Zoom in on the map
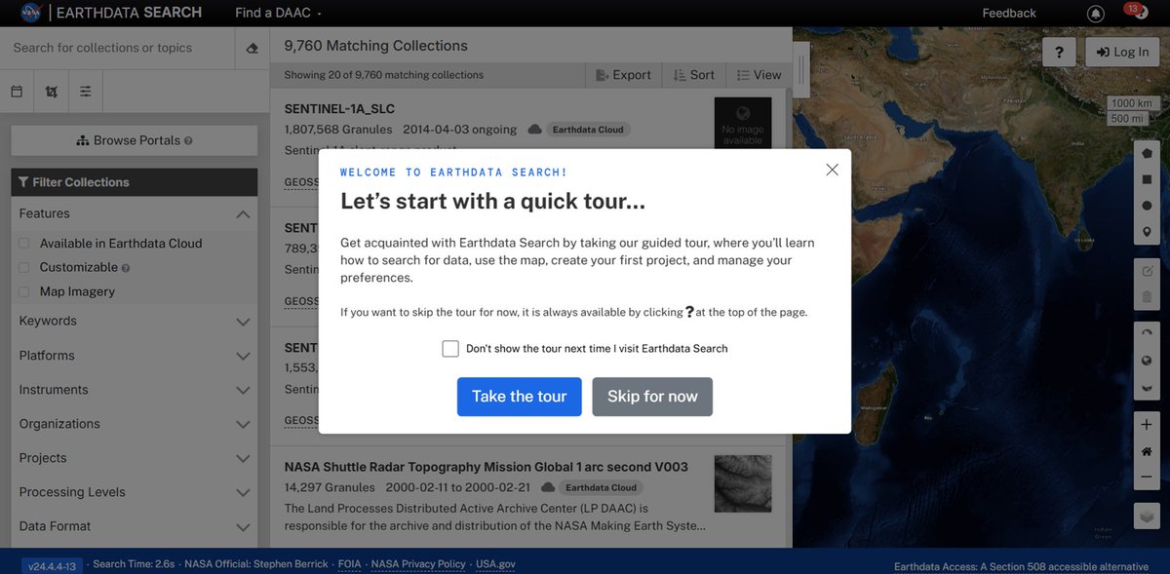The image size is (1170, 574). coord(1147,424)
